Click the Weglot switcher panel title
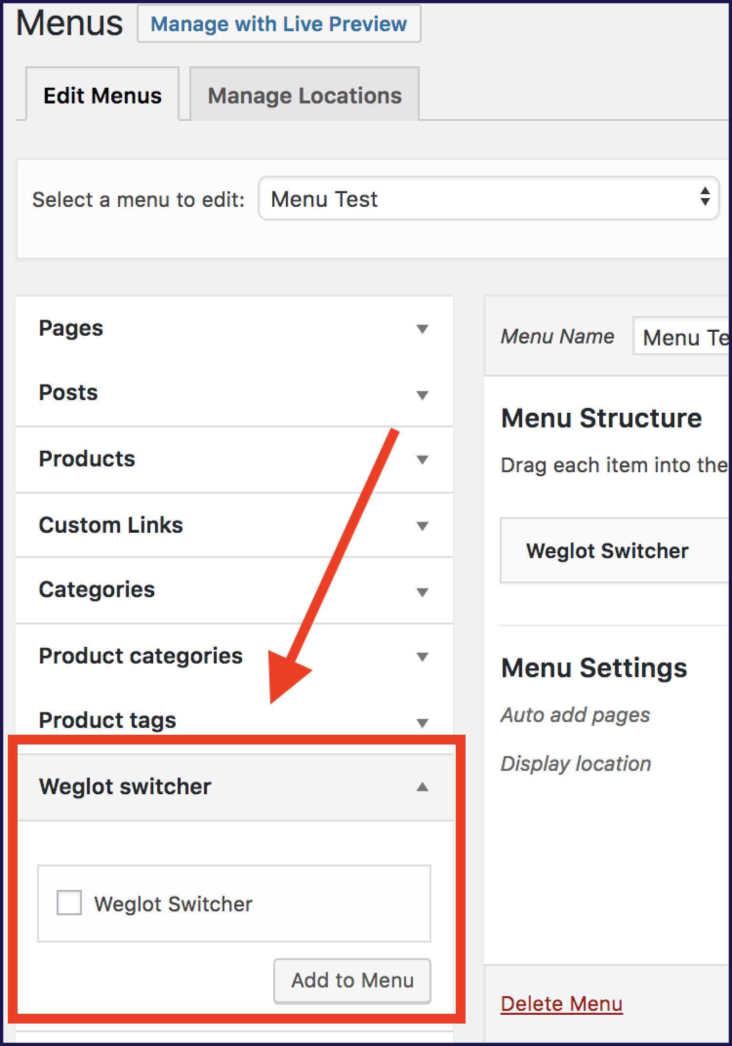 125,786
